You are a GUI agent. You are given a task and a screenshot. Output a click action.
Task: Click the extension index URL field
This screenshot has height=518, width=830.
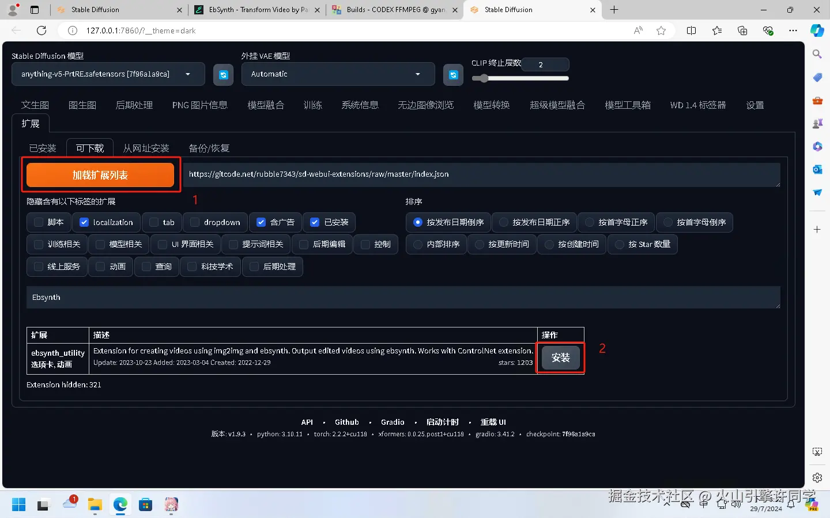tap(481, 174)
